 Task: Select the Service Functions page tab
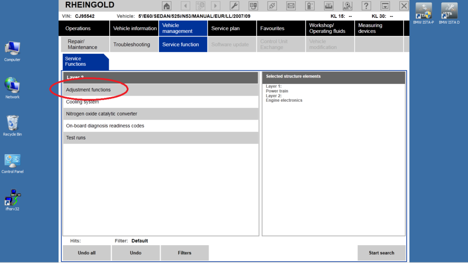(85, 62)
